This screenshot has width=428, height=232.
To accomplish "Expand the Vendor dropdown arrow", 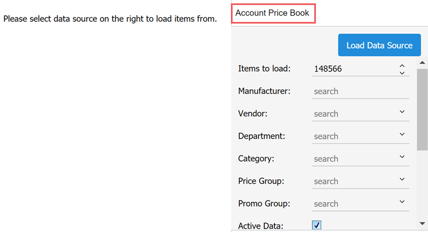I will [402, 112].
